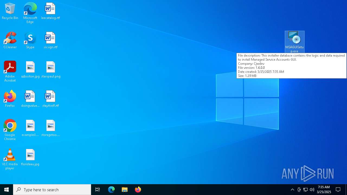Launch Edge from the taskbar
The width and height of the screenshot is (347, 195).
tap(111, 190)
